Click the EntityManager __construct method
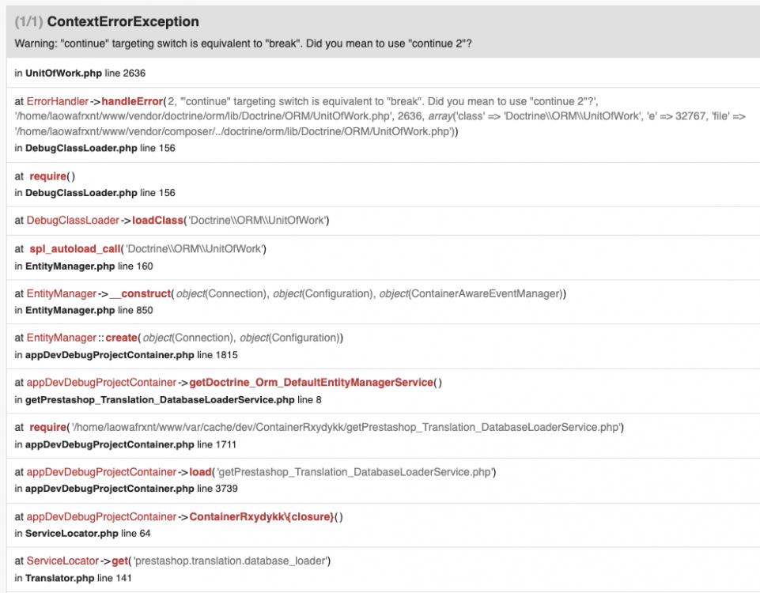The width and height of the screenshot is (760, 593). 141,293
